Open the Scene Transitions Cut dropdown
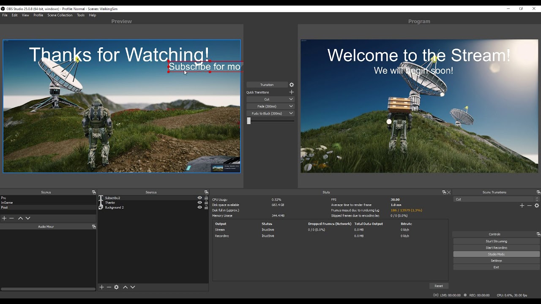This screenshot has height=304, width=541. point(497,199)
